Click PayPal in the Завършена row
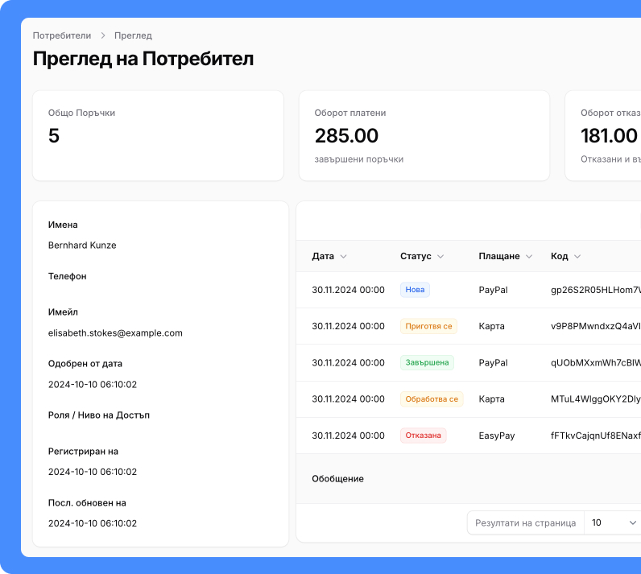The height and width of the screenshot is (574, 641). (493, 362)
